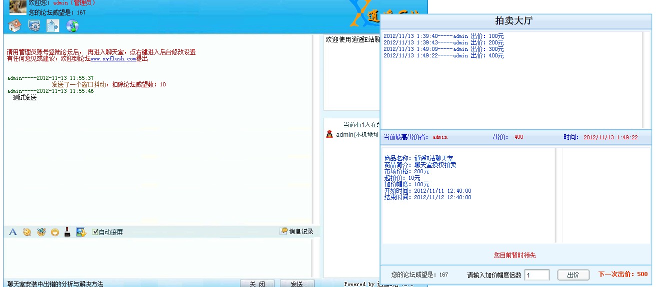Select admin user in online list
This screenshot has width=660, height=287.
[357, 134]
